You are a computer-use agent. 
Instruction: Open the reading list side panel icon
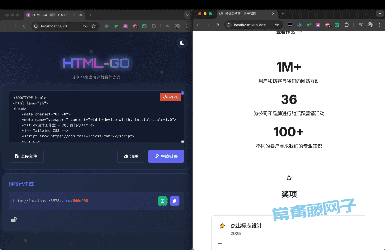360,25
